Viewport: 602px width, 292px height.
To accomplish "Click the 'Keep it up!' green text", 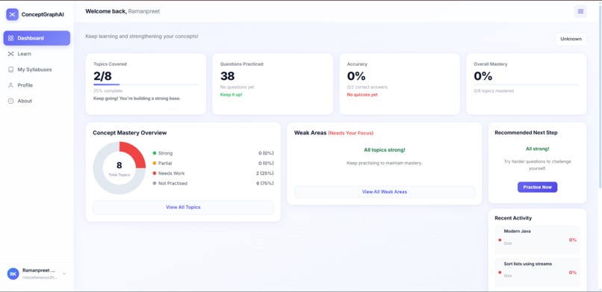I will click(x=231, y=95).
